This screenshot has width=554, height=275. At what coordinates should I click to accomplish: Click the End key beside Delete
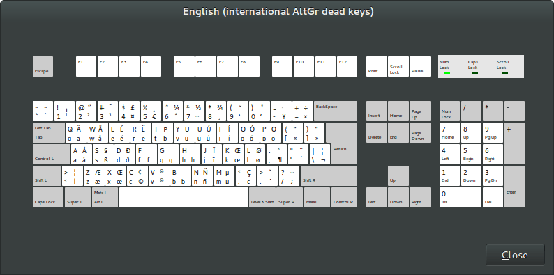[398, 132]
